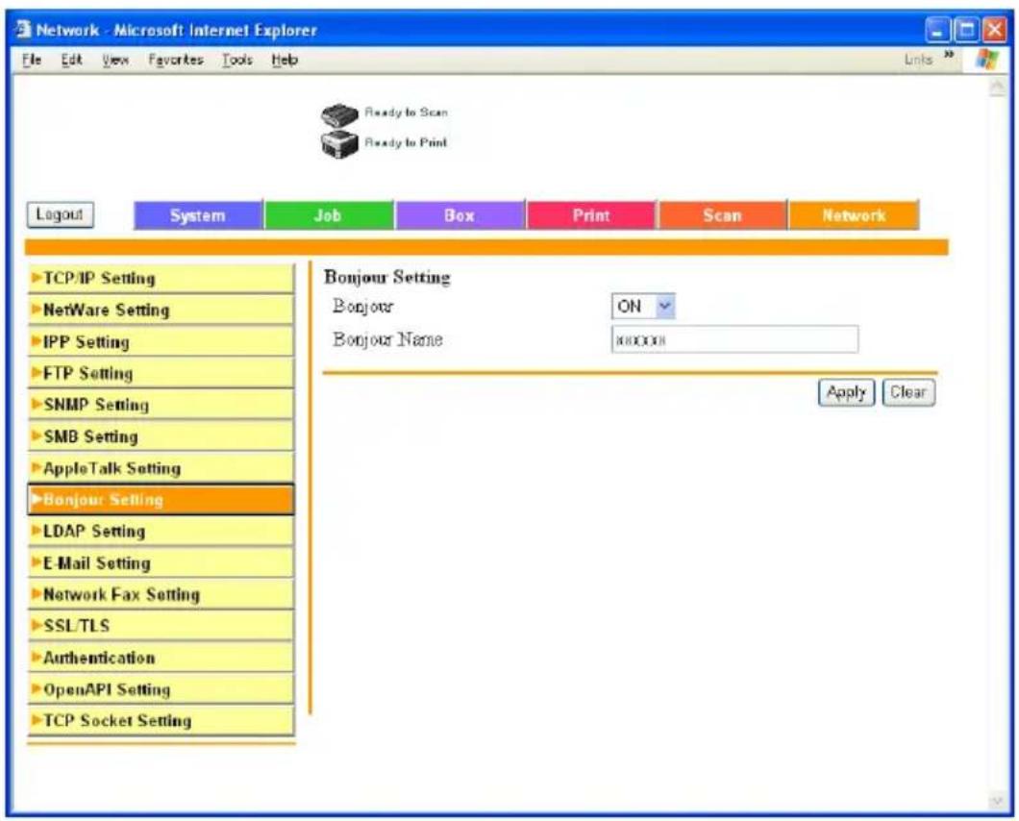Close the Internet Explorer window
1019x821 pixels.
coord(994,30)
